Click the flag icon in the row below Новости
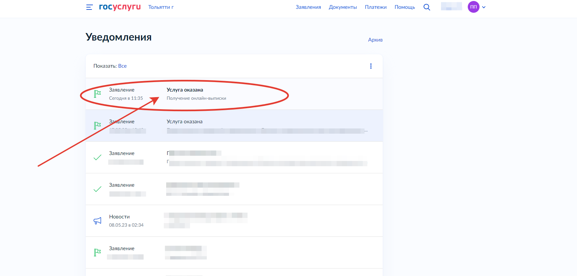Image resolution: width=577 pixels, height=276 pixels. coord(97,252)
